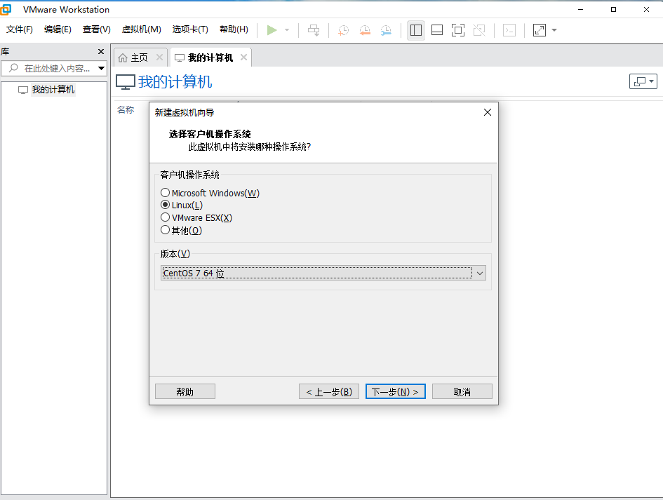Click the take snapshot clock icon

(343, 30)
